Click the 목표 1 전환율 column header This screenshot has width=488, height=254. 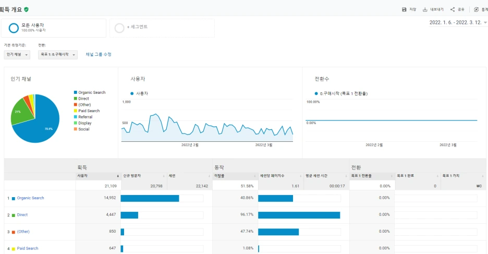point(361,176)
